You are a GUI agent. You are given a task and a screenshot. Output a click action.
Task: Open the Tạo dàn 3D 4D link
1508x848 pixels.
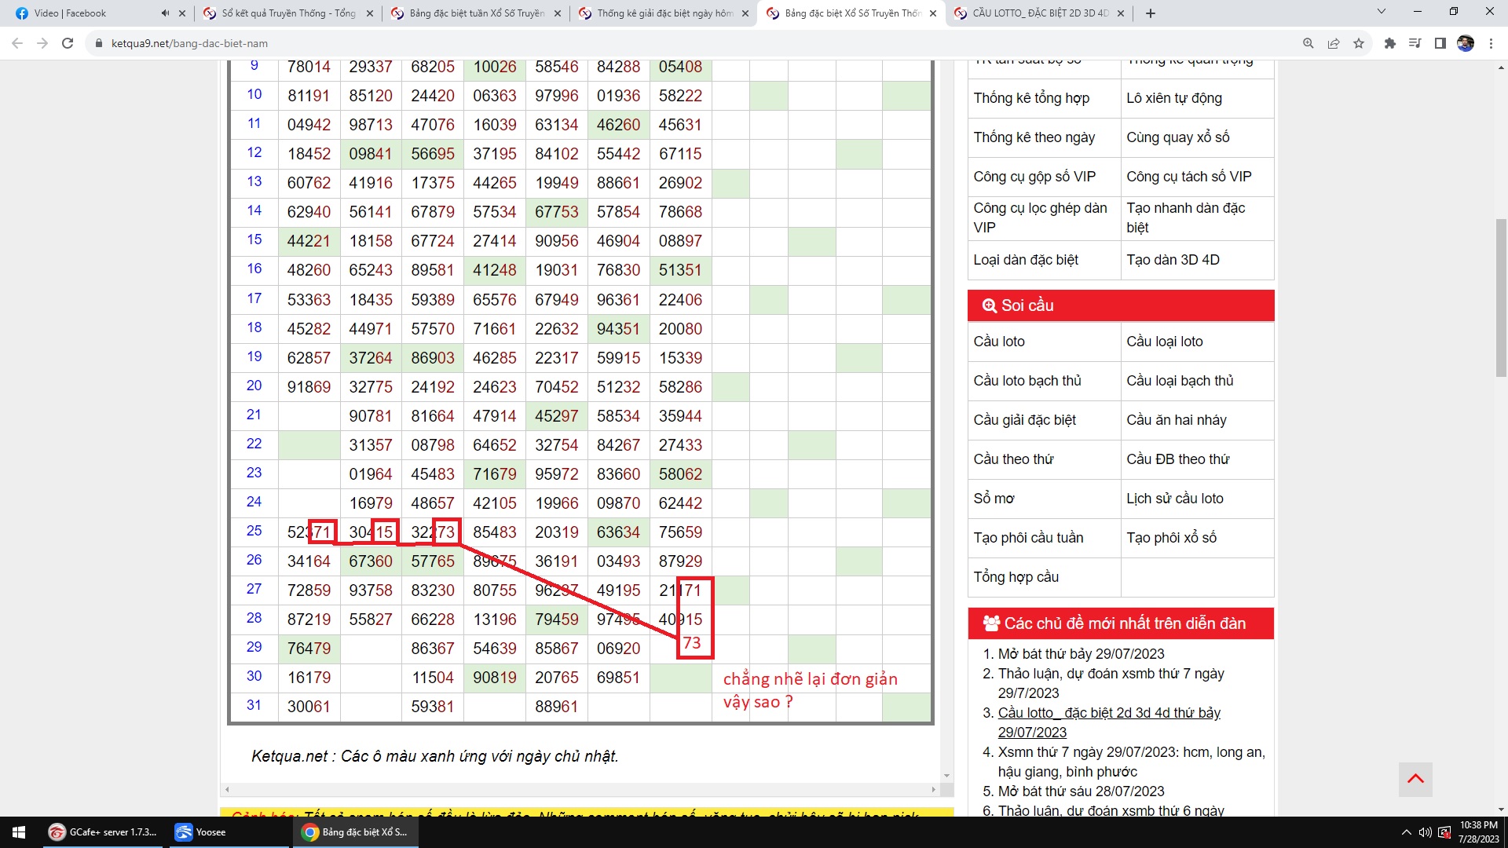[x=1173, y=260]
